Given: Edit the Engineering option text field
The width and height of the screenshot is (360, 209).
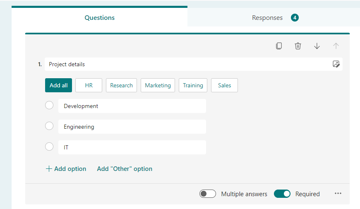Looking at the screenshot, I should click(x=132, y=127).
